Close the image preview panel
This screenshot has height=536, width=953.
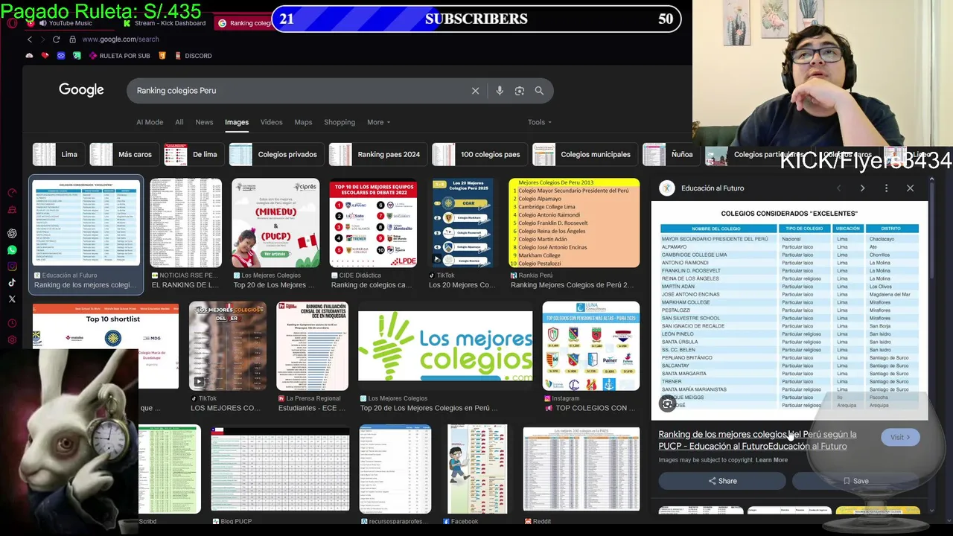click(x=910, y=188)
